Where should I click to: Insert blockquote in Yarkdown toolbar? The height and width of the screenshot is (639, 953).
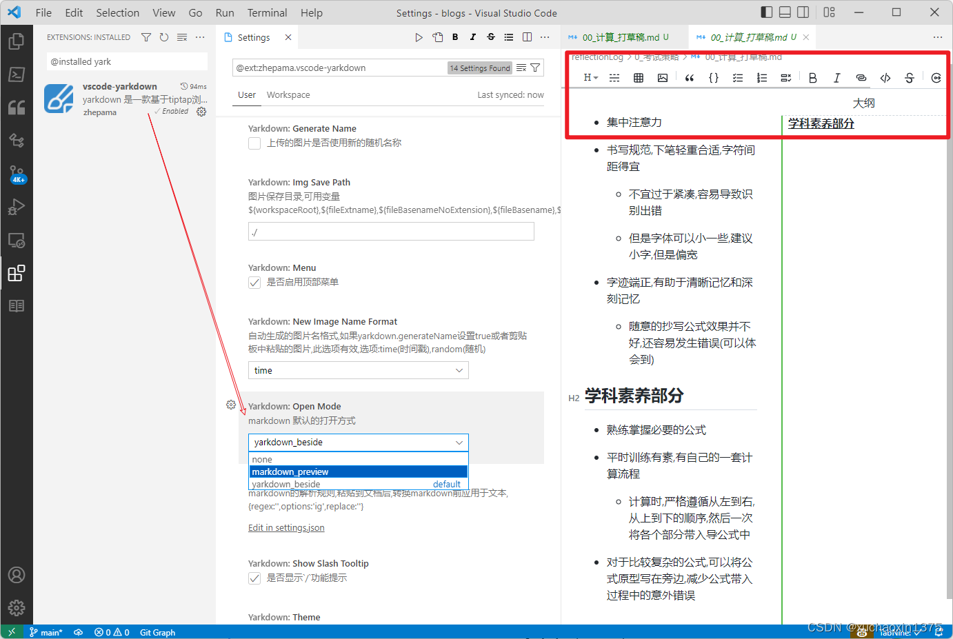coord(690,78)
